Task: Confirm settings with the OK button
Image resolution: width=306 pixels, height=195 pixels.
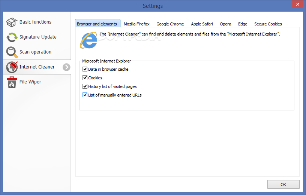Action: coord(283,185)
